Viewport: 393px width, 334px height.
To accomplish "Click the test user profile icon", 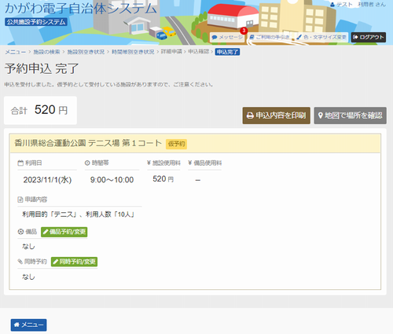I will tap(332, 5).
